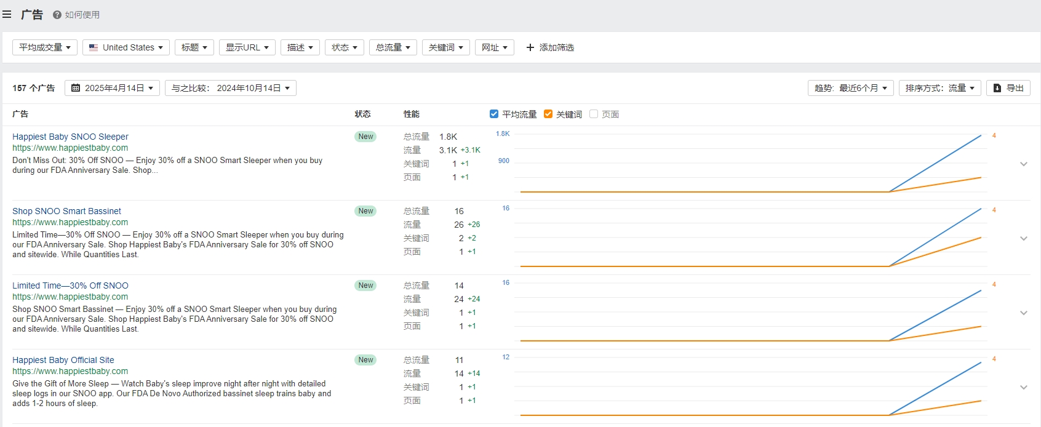This screenshot has height=427, width=1041.
Task: Open the URL under Shop SNOO Smart Bassinet
Action: pos(70,222)
